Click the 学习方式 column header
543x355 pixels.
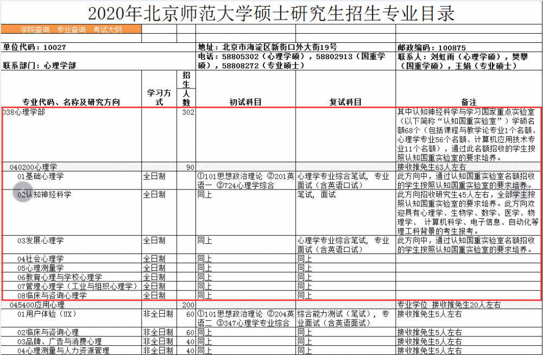[160, 92]
